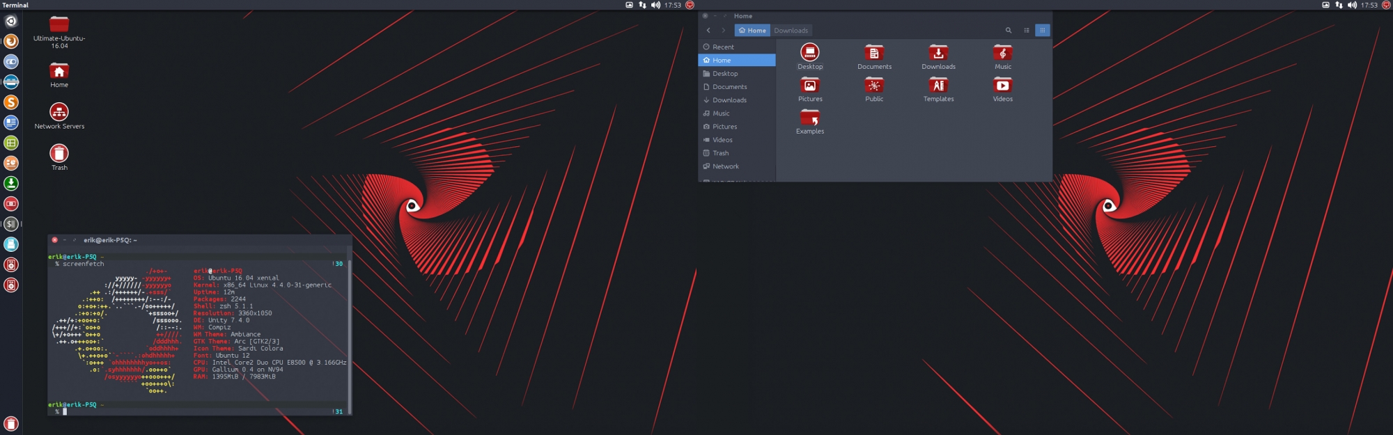The height and width of the screenshot is (435, 1393).
Task: Select Trash in the Files sidebar
Action: 737,152
